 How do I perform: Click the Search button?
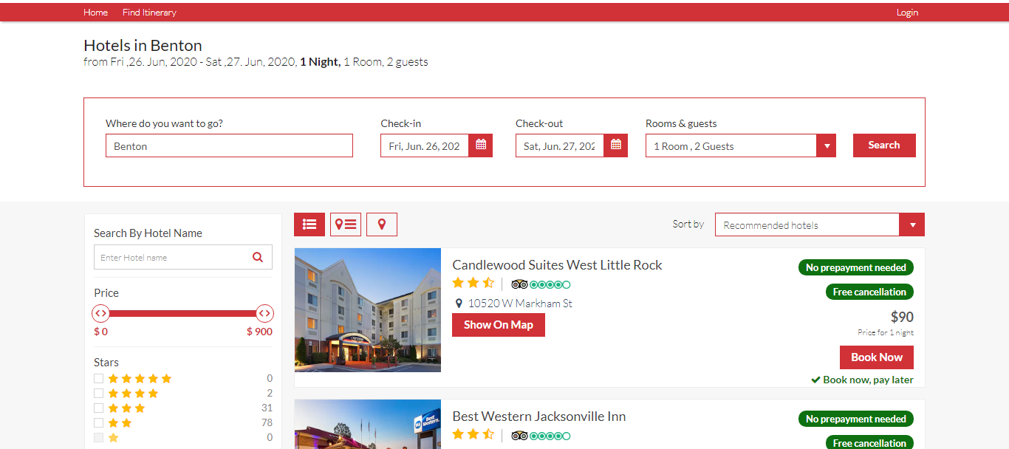point(884,145)
